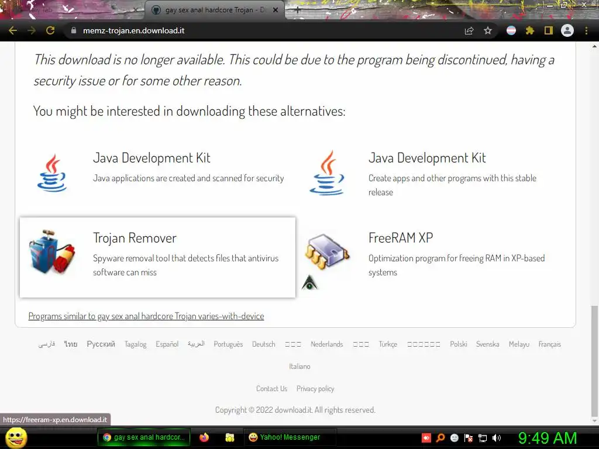The image size is (599, 449).
Task: Click the scrollbar up arrow
Action: tap(594, 46)
